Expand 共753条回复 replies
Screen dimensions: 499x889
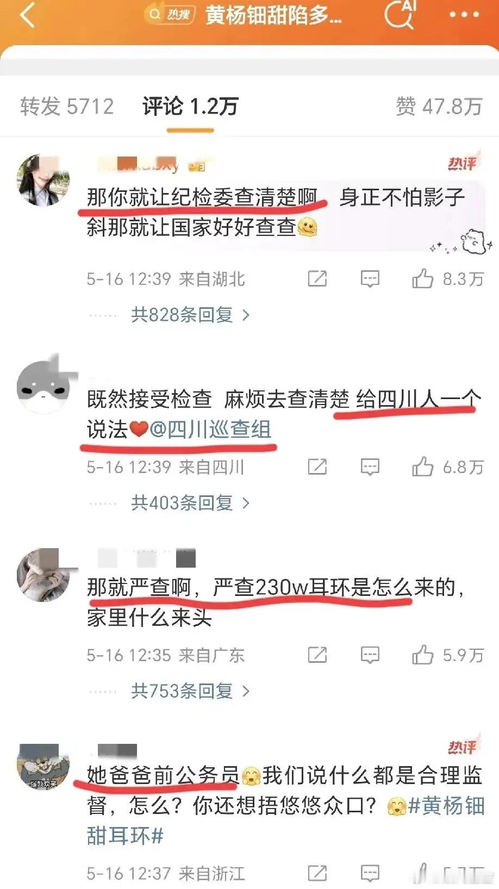[190, 691]
